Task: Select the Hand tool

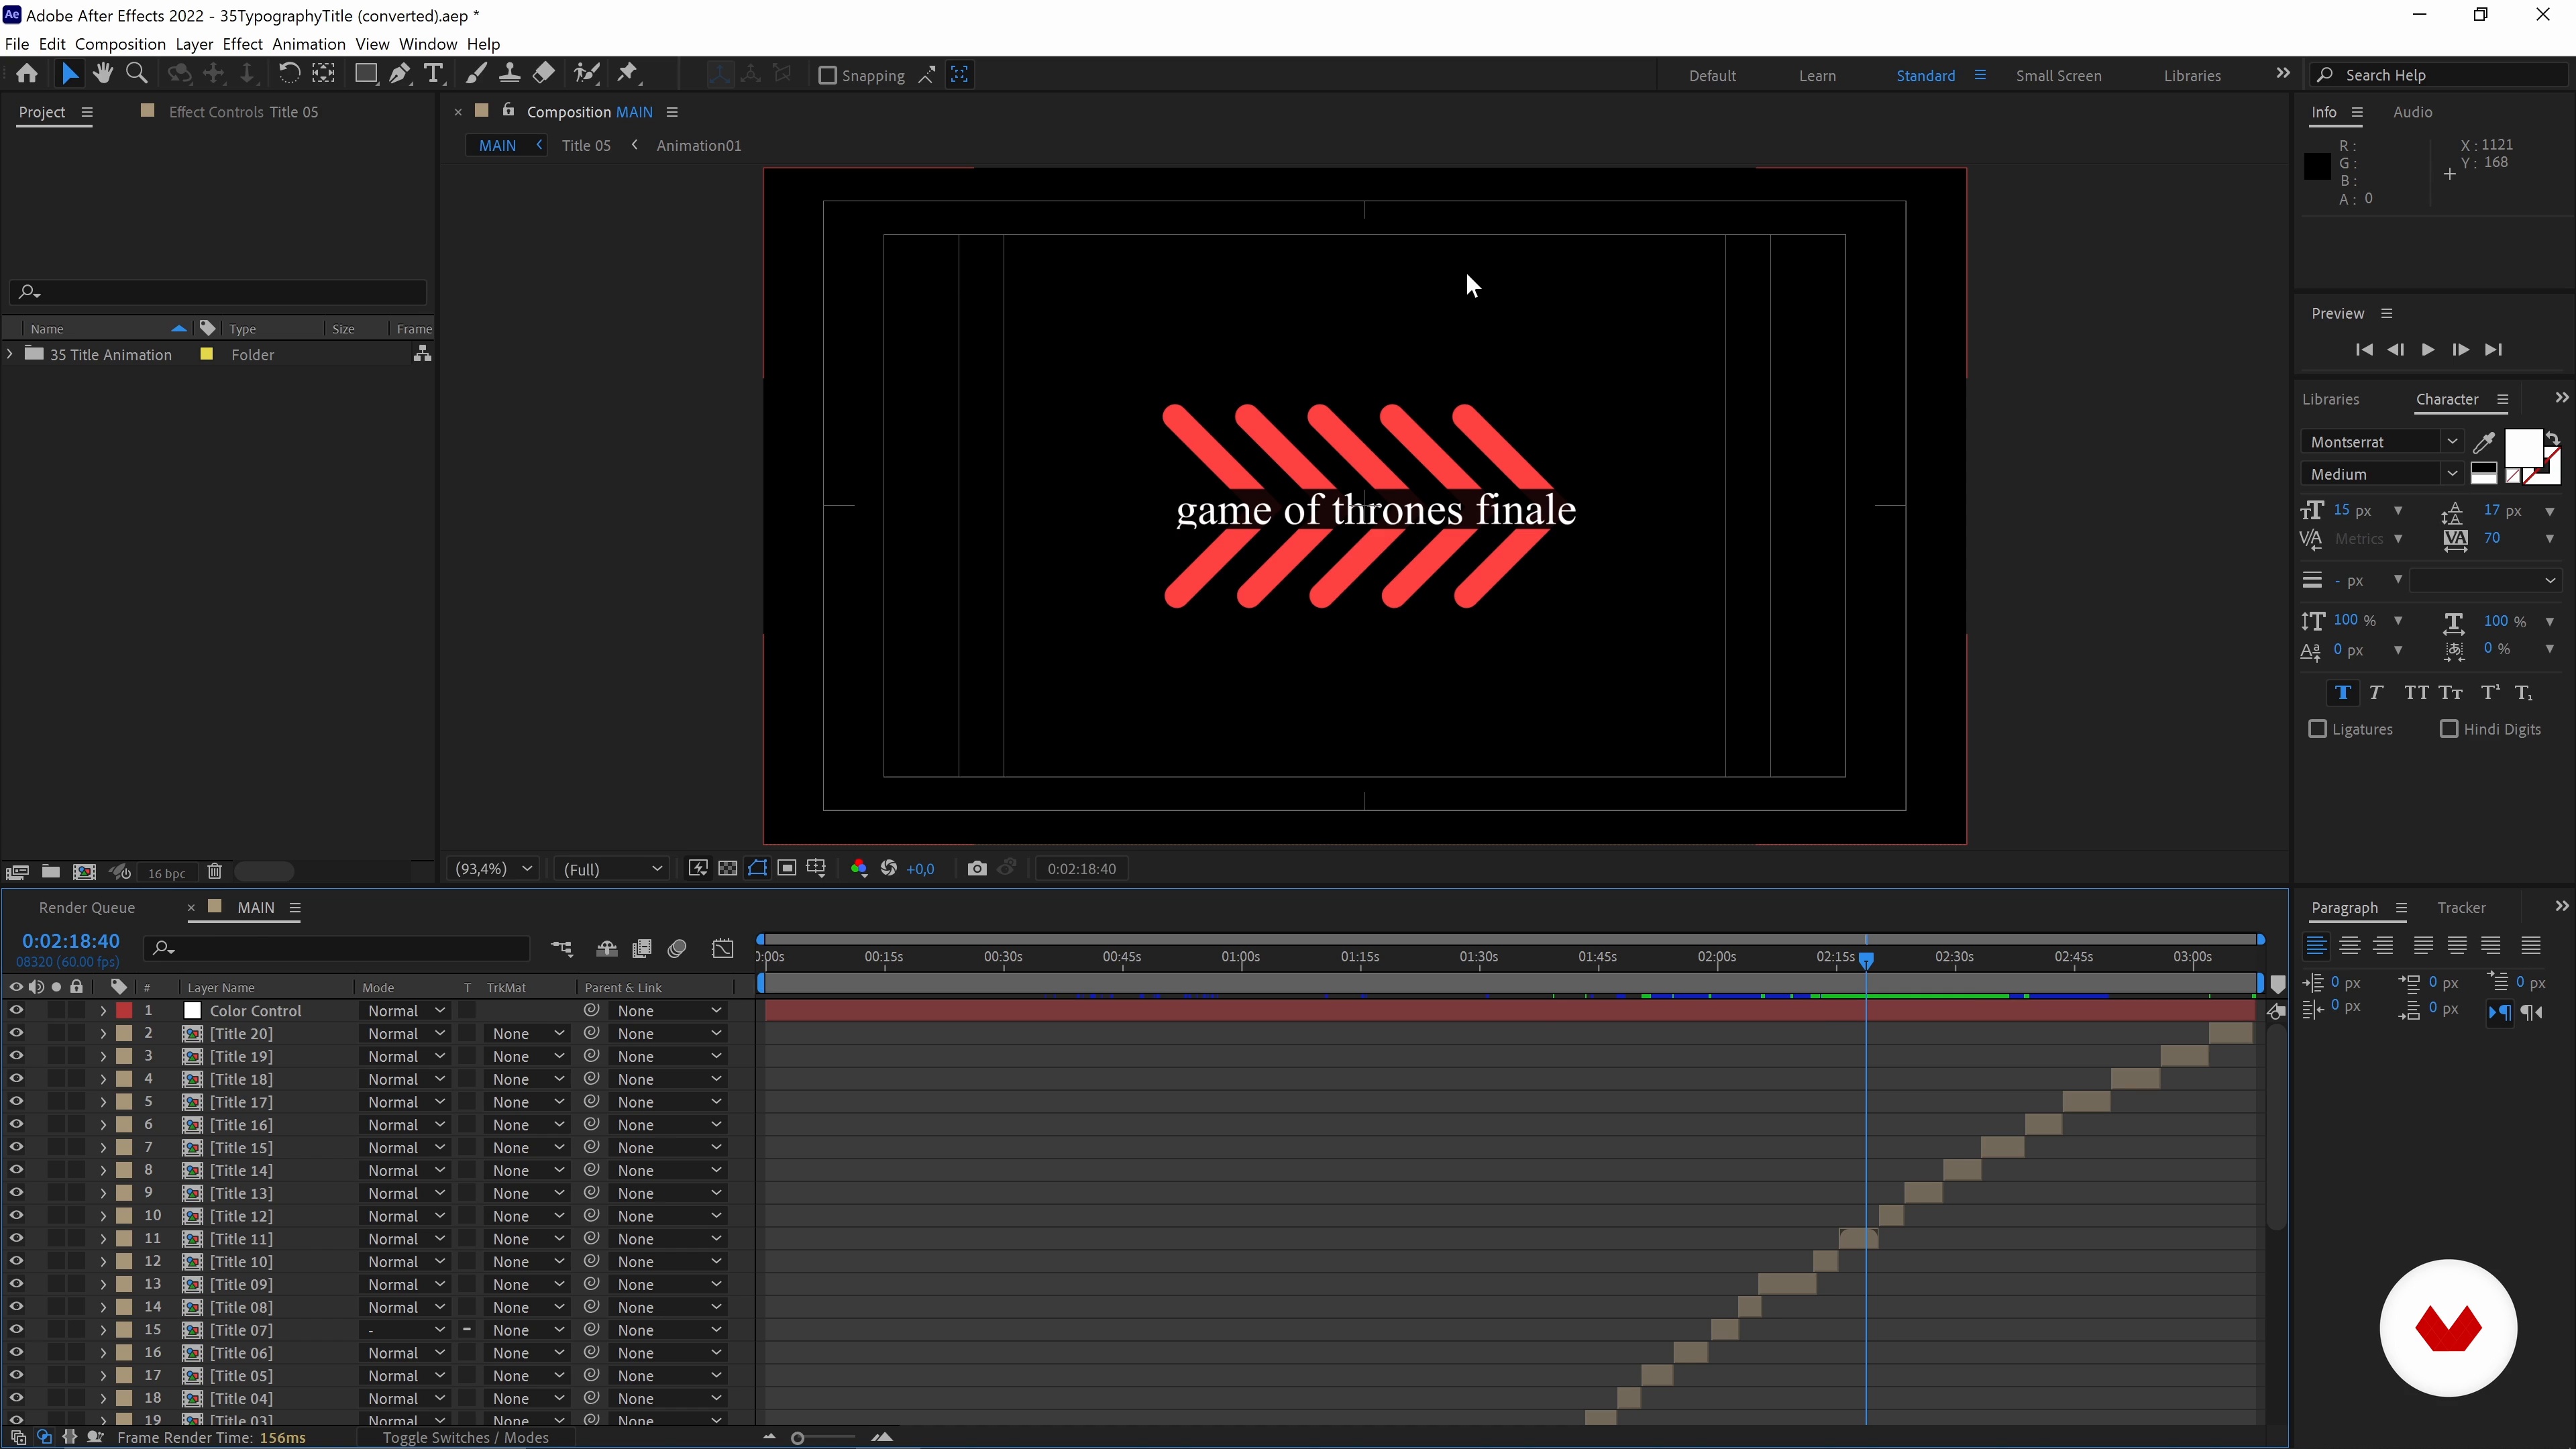Action: tap(102, 73)
